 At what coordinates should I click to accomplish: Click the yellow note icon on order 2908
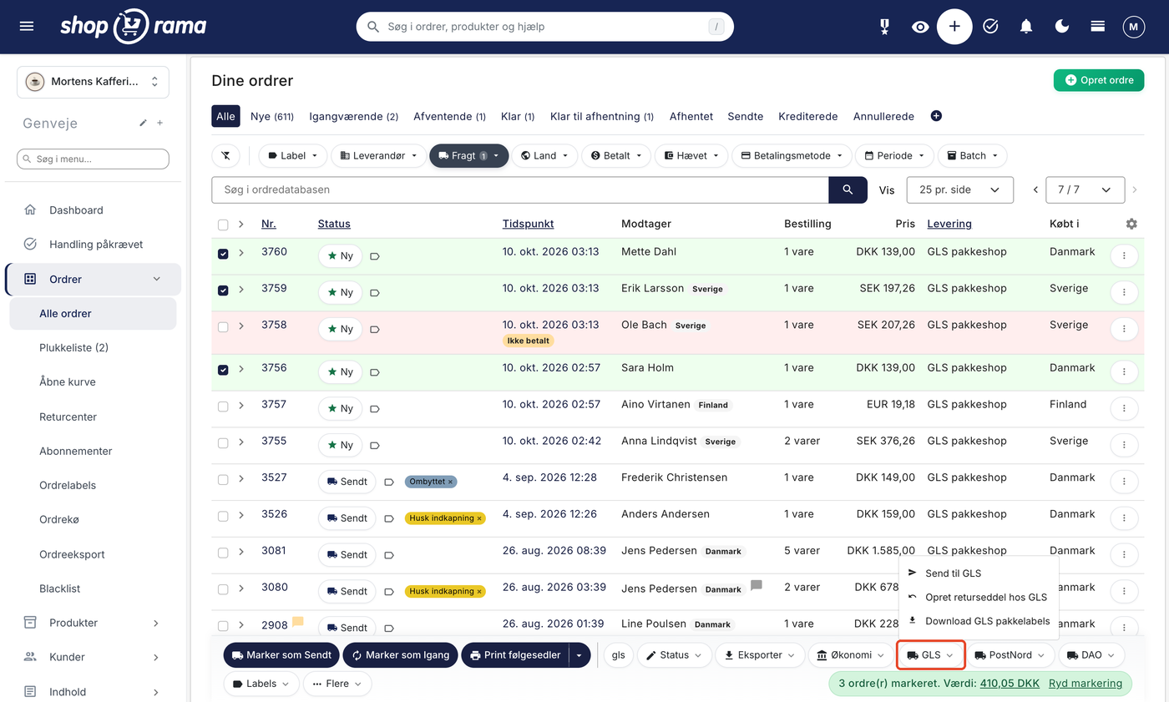(297, 622)
